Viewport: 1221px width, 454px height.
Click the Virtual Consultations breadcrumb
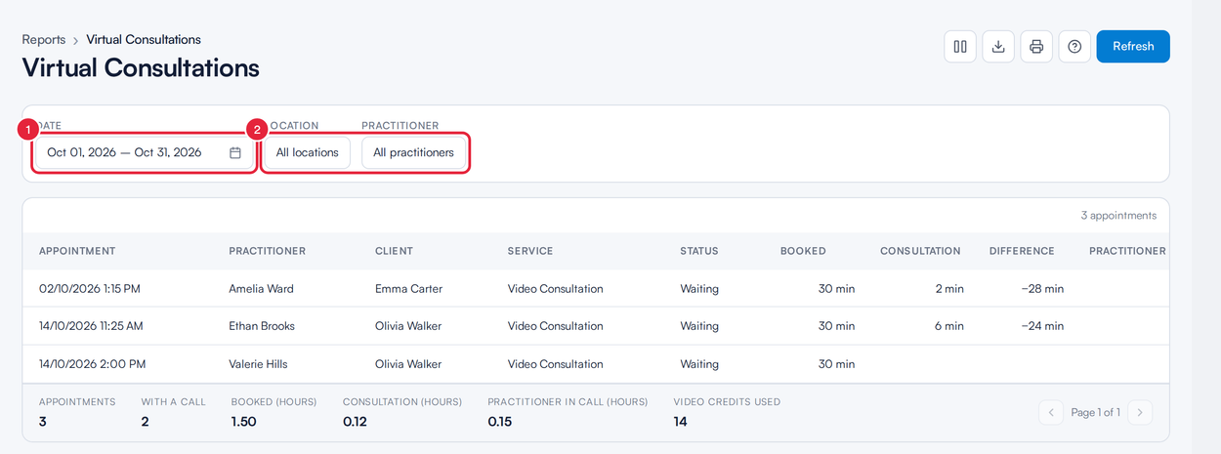tap(144, 40)
